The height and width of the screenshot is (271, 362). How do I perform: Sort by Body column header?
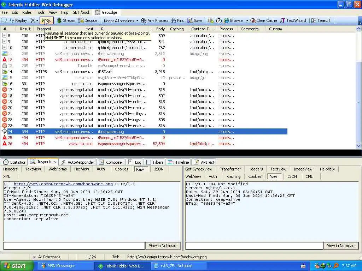point(160,29)
